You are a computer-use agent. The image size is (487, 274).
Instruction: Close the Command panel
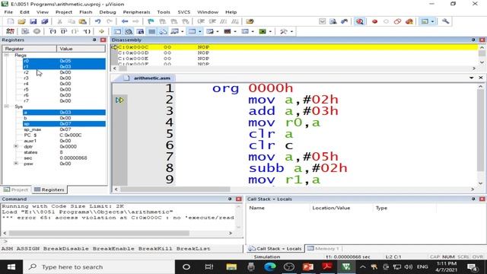coord(239,199)
